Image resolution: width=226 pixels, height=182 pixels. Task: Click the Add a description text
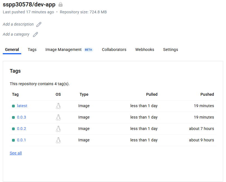coord(18,24)
